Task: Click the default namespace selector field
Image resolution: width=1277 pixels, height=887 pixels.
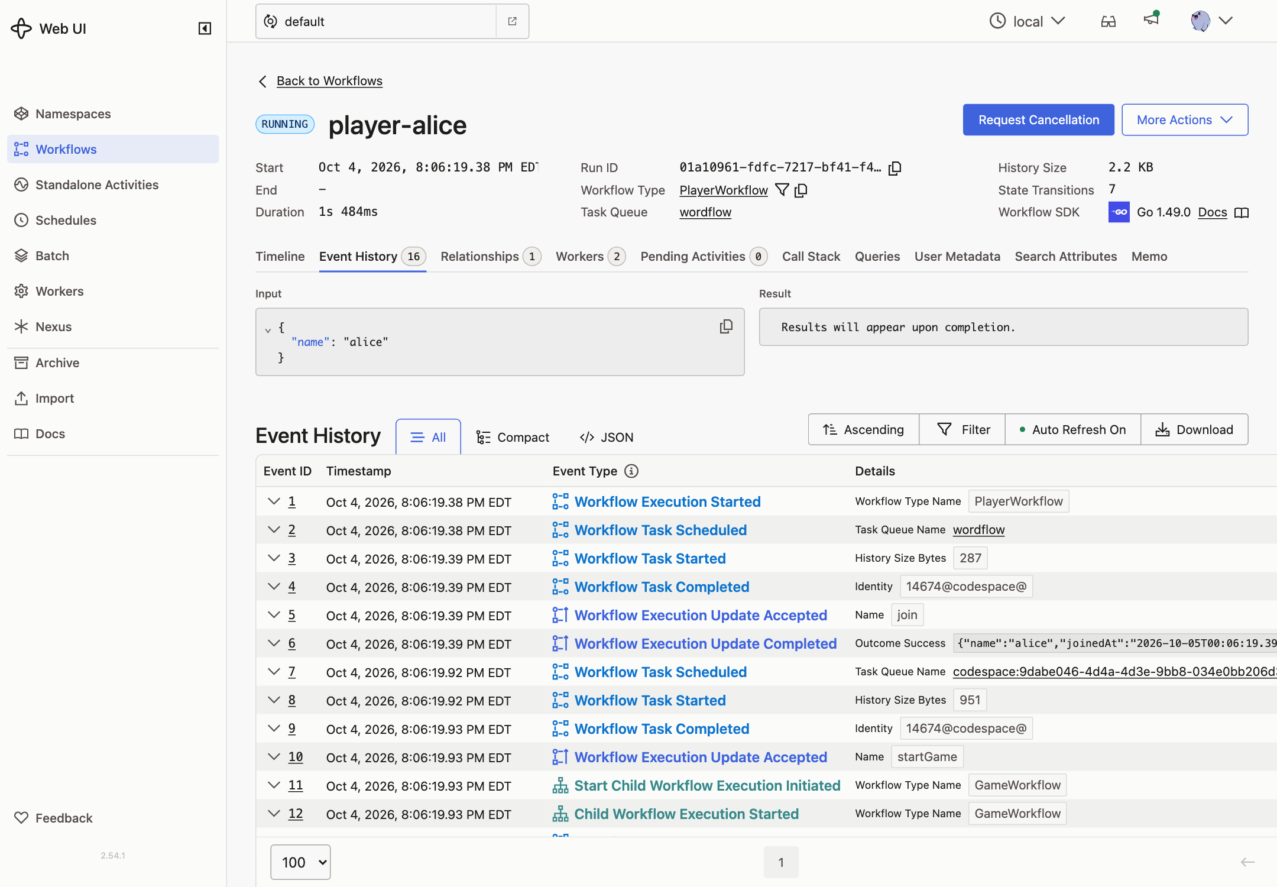Action: 376,21
